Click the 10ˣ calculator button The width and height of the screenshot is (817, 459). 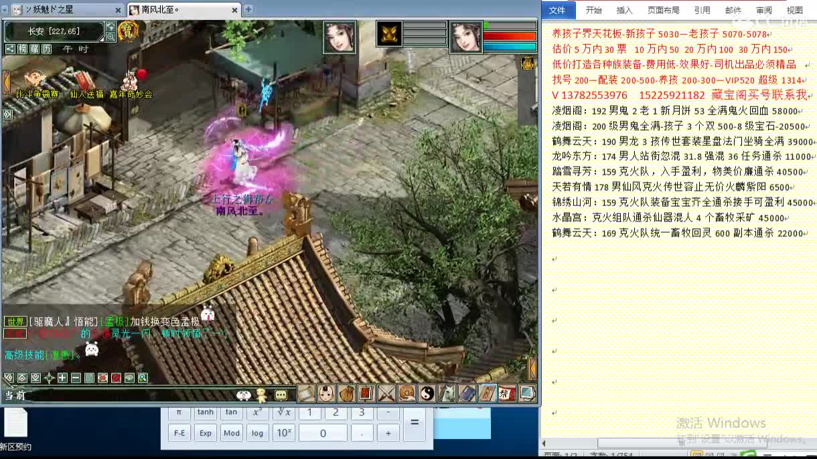point(283,433)
